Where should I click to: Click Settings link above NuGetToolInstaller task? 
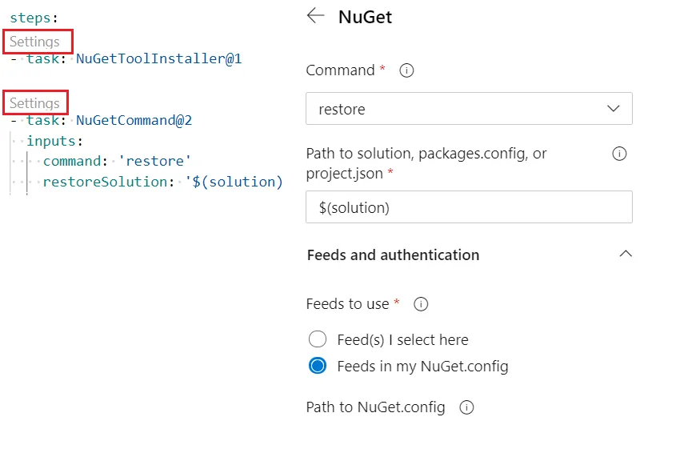(x=35, y=42)
